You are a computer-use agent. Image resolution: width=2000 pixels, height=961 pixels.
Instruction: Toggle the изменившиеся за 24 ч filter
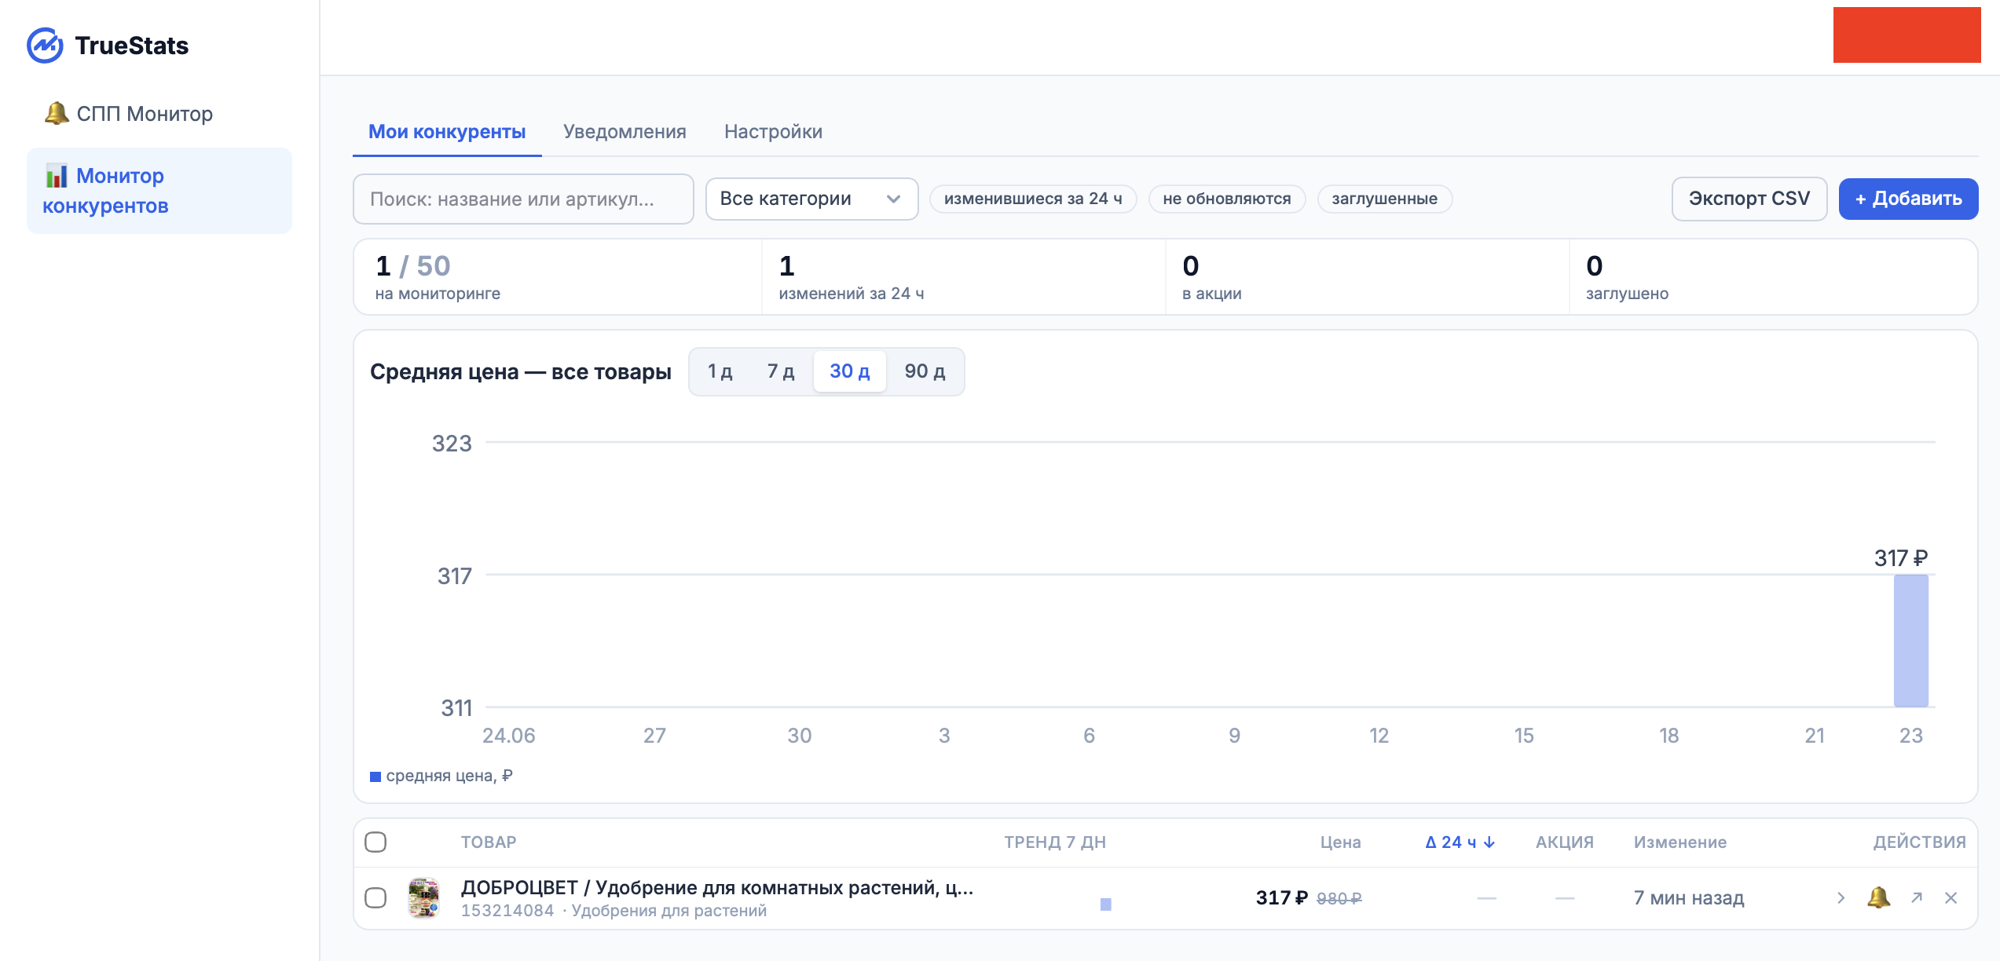[x=1033, y=199]
